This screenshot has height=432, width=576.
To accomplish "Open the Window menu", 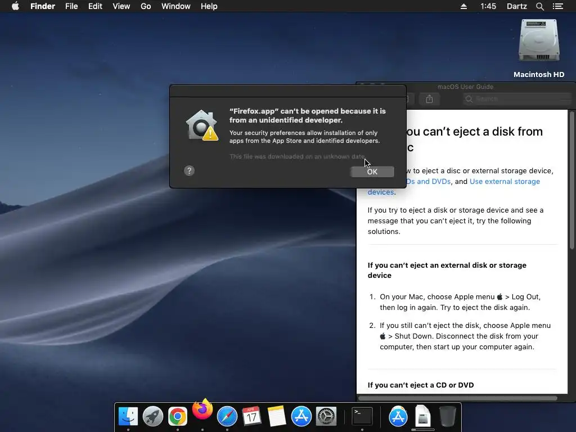I will (x=176, y=6).
